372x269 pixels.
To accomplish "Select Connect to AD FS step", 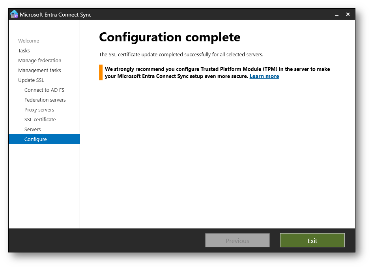I will point(44,90).
